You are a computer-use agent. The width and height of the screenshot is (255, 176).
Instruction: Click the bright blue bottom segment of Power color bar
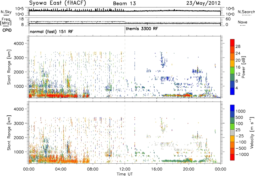(232, 91)
